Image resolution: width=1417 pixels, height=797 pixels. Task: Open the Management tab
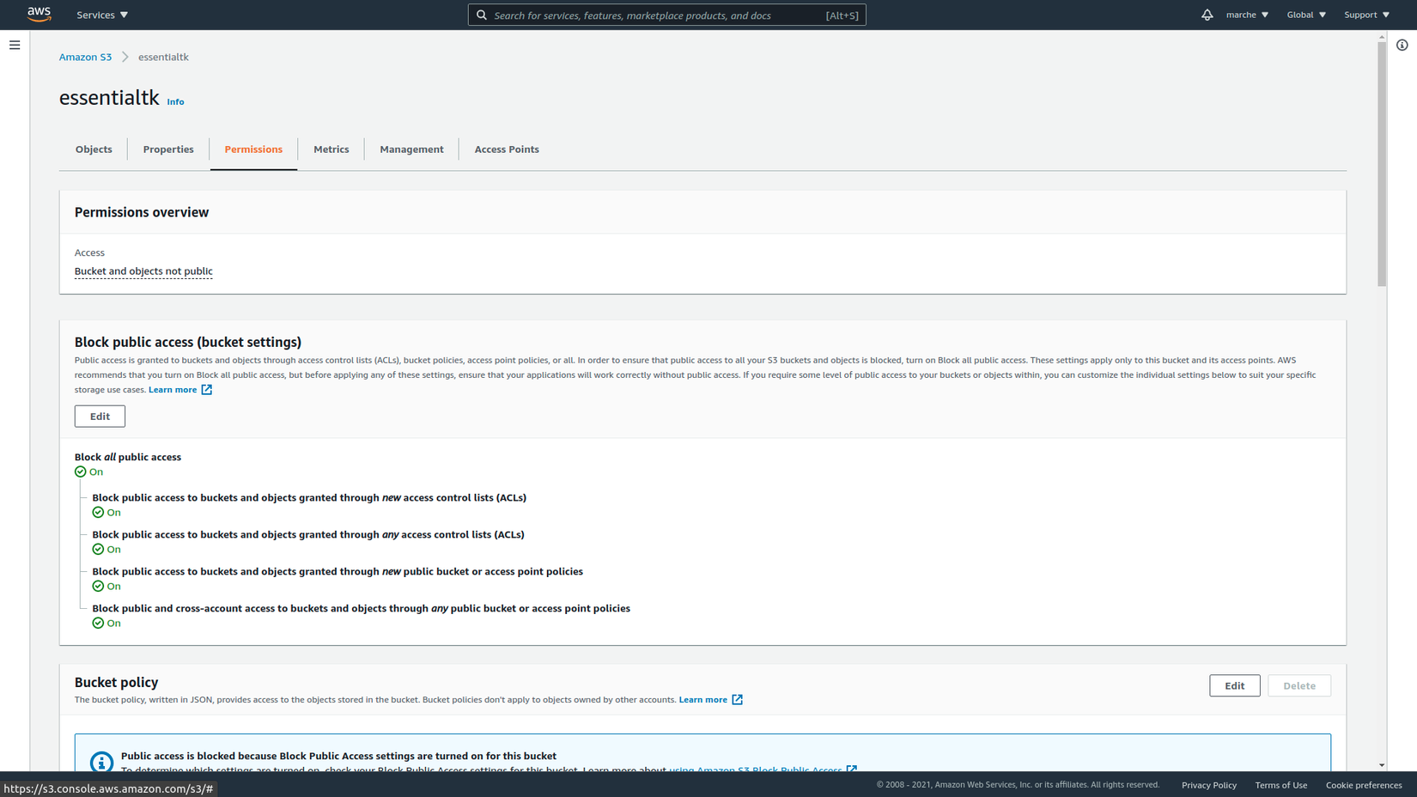click(x=412, y=149)
